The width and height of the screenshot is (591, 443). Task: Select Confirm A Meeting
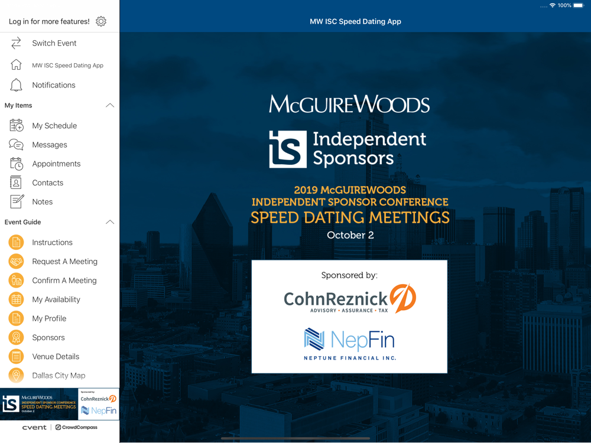click(60, 280)
